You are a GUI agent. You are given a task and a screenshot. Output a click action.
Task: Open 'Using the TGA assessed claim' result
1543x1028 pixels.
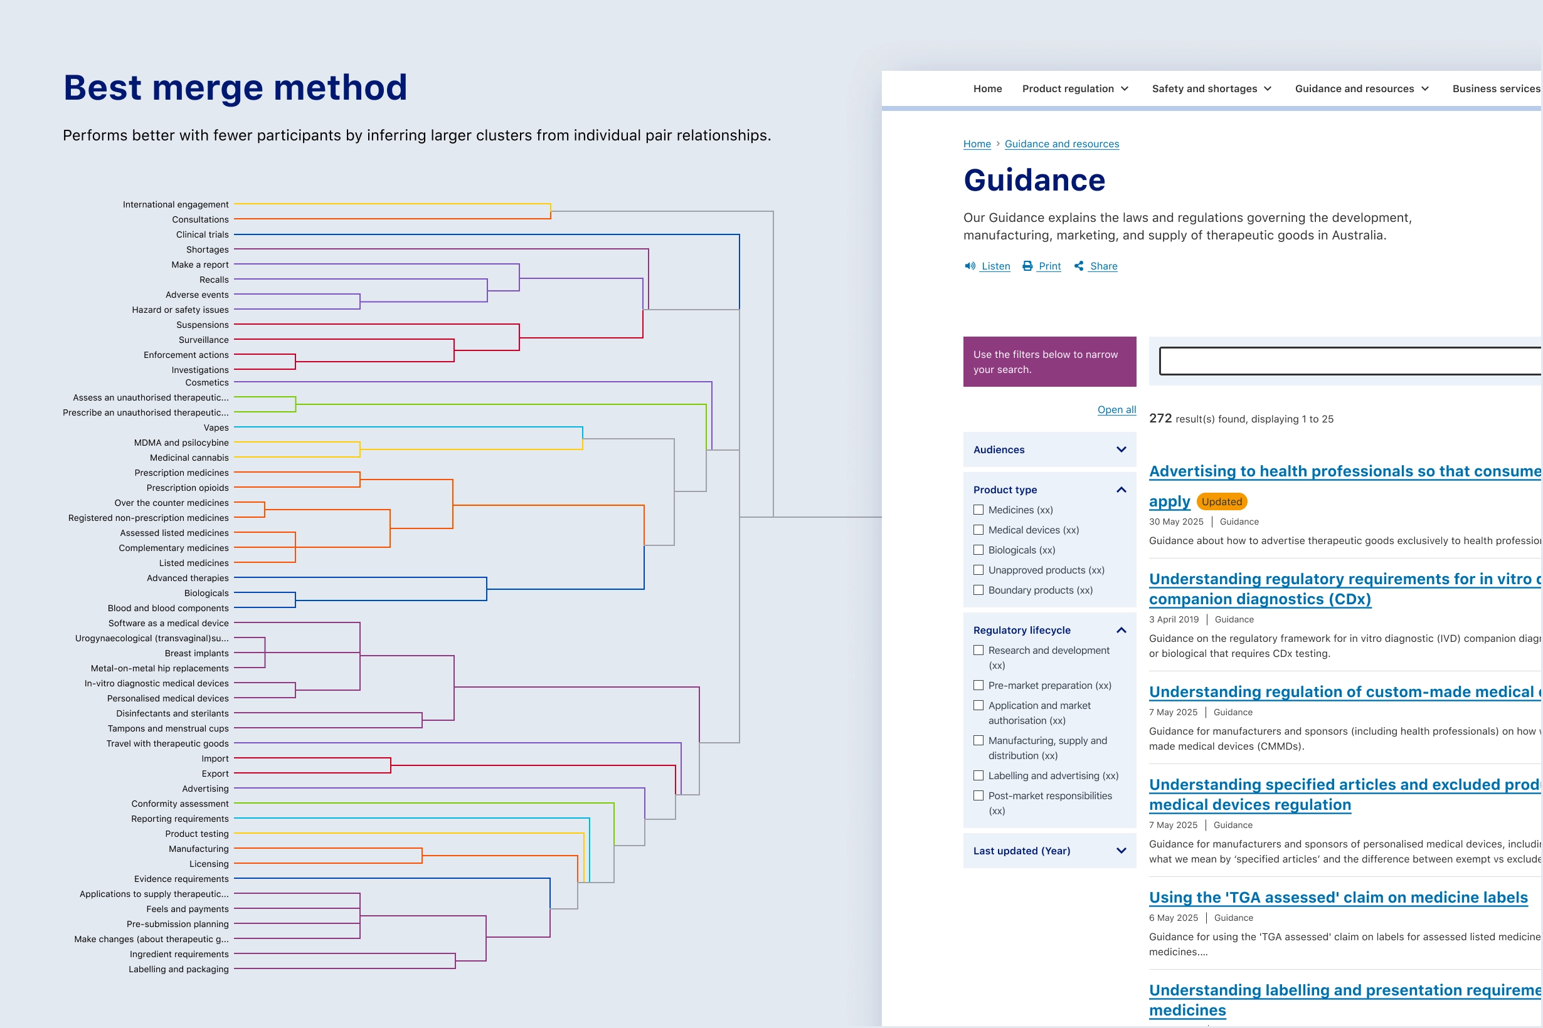1339,898
